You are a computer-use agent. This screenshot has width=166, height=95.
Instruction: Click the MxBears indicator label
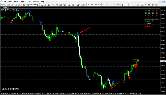(148, 26)
